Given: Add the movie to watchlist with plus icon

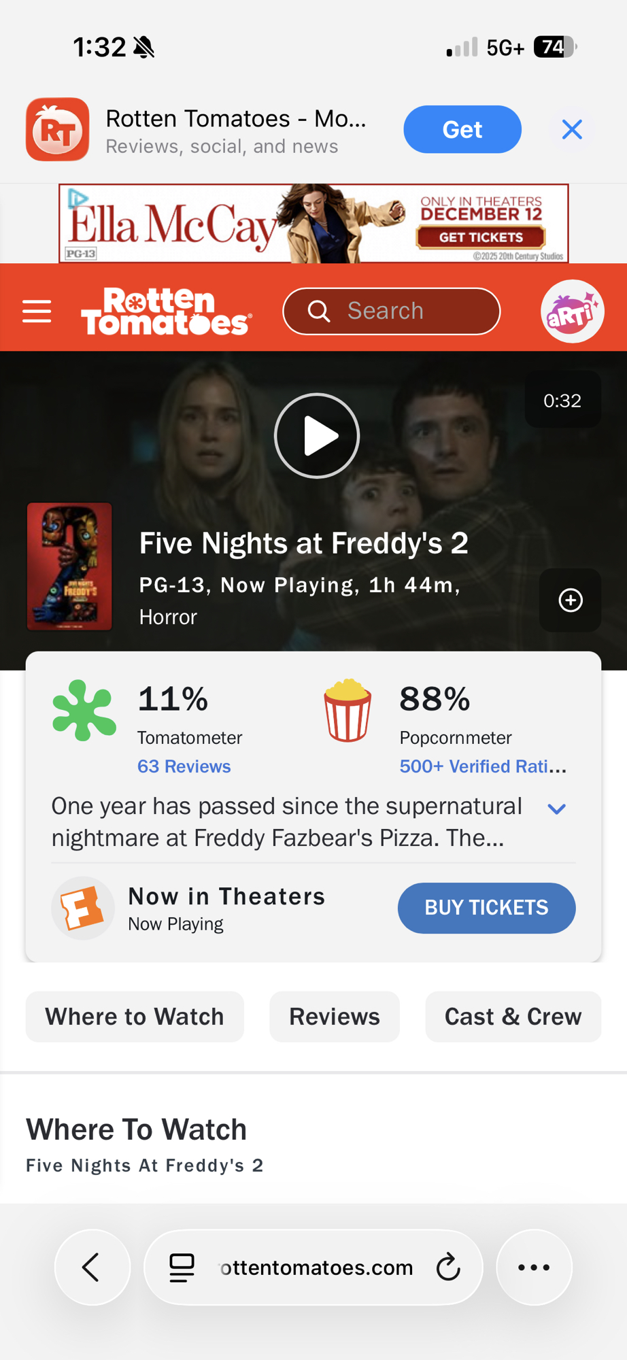Looking at the screenshot, I should 570,600.
